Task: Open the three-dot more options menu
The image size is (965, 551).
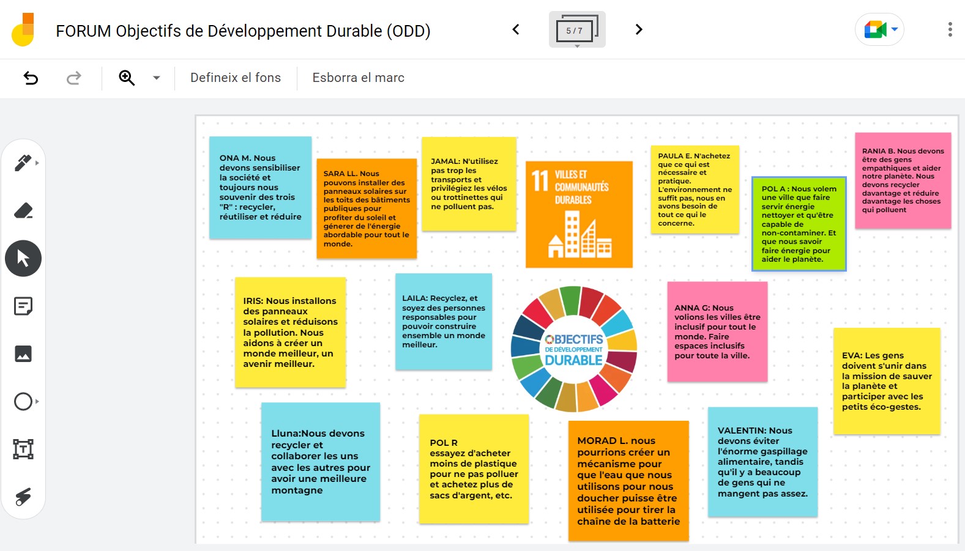Action: 950,29
